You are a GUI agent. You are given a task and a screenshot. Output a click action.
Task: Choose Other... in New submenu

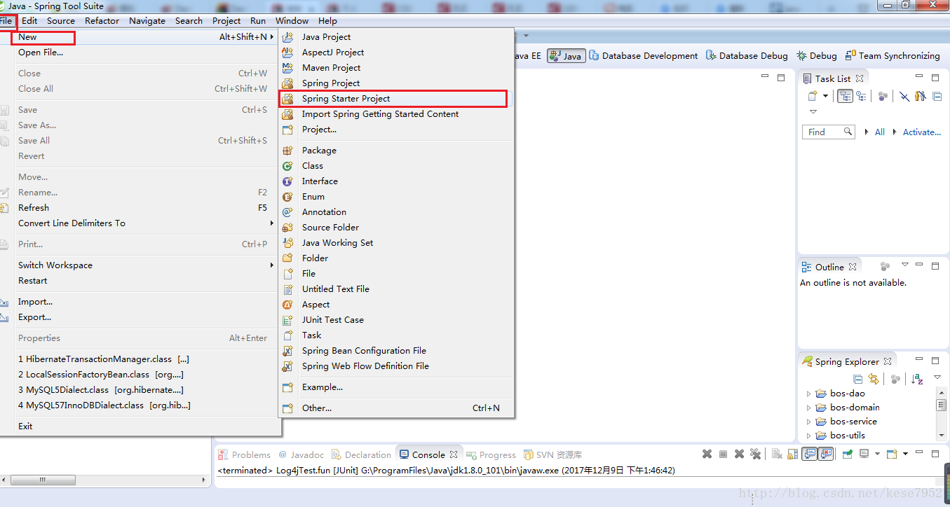click(x=396, y=408)
